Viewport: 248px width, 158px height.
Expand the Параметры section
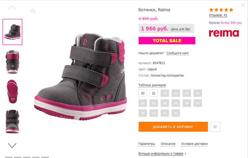point(147,144)
